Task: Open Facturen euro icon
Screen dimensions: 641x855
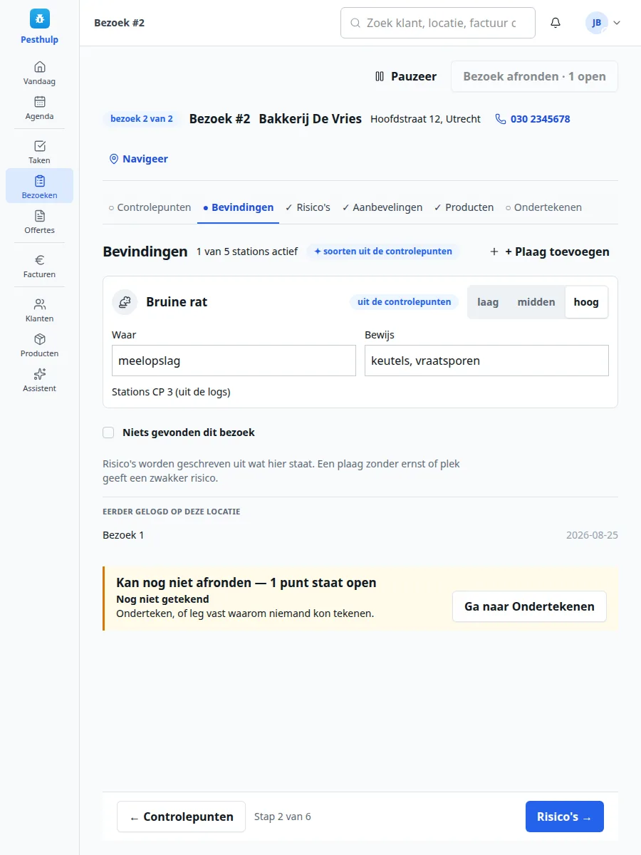Action: pyautogui.click(x=40, y=260)
